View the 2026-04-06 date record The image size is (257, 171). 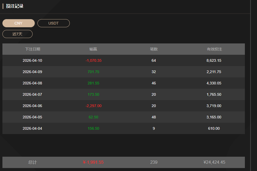click(32, 106)
